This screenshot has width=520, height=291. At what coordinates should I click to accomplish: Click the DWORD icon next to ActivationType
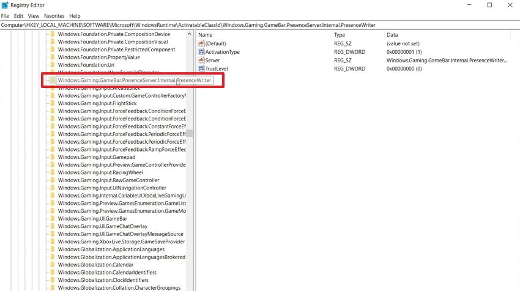point(201,52)
